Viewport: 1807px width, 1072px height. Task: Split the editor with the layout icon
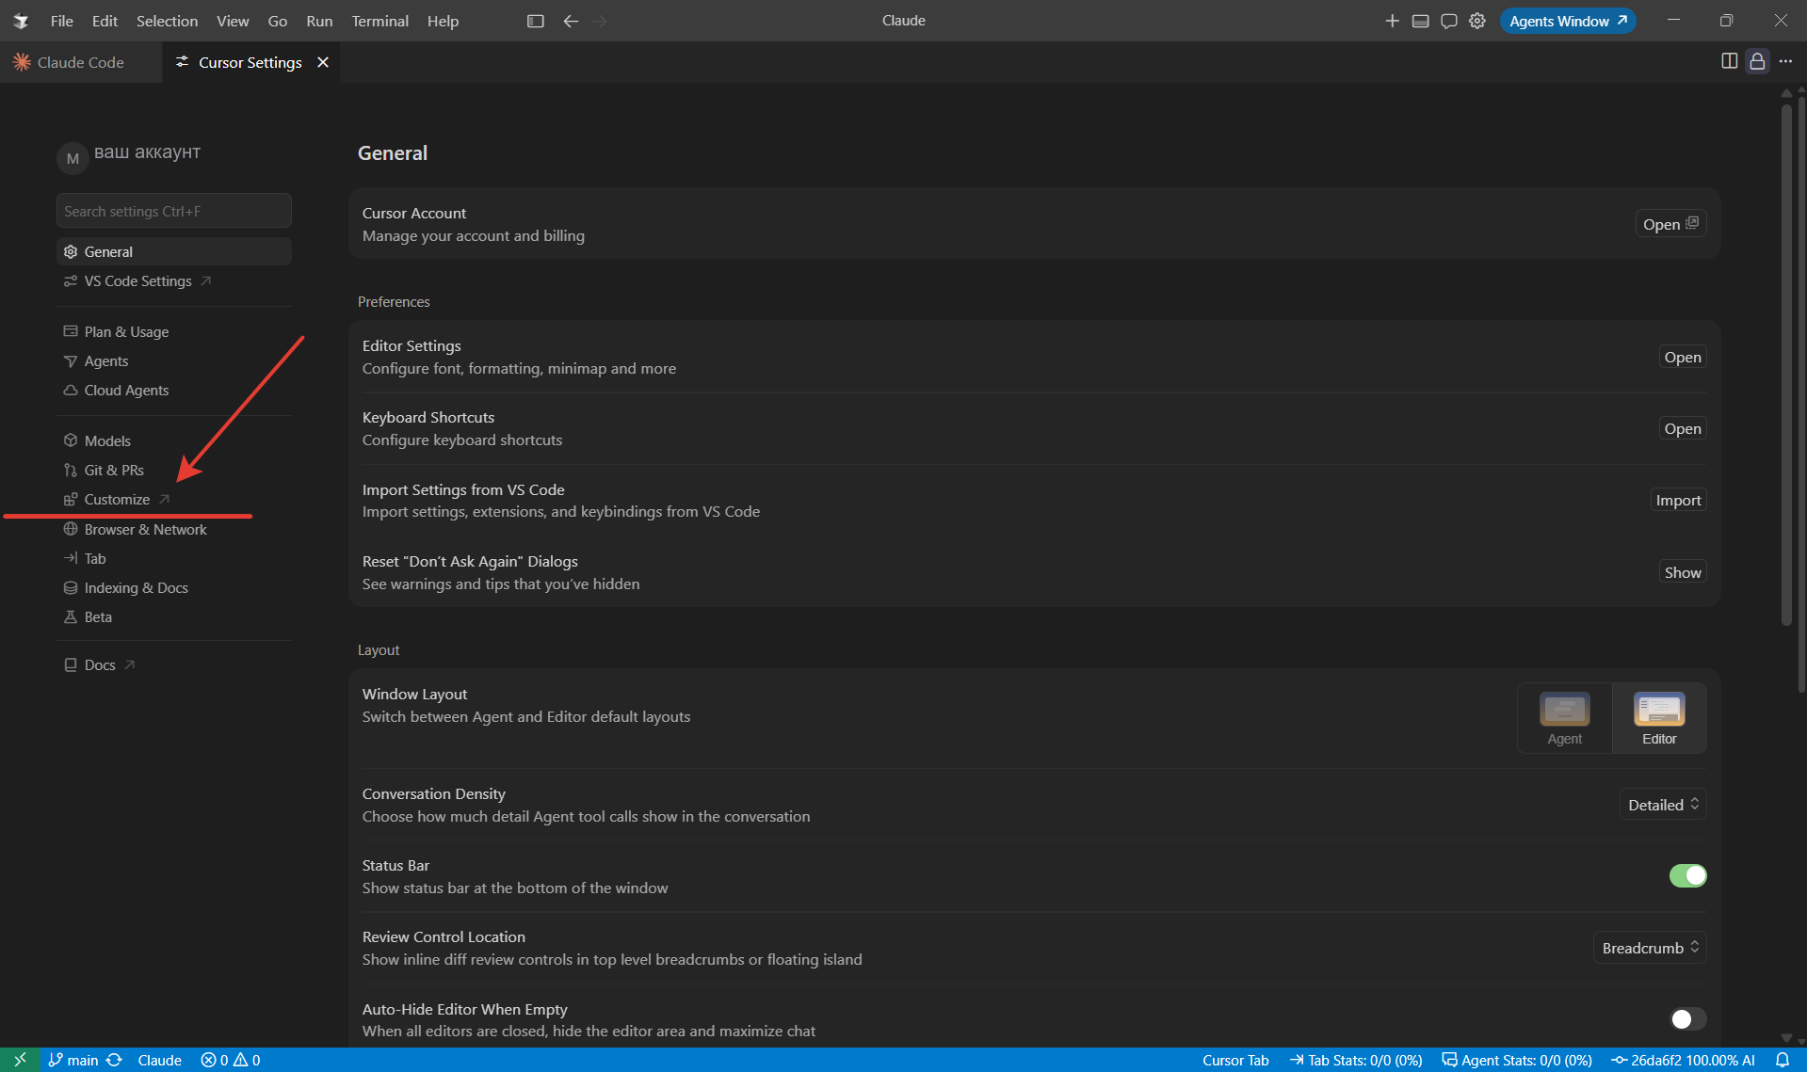pos(1730,61)
